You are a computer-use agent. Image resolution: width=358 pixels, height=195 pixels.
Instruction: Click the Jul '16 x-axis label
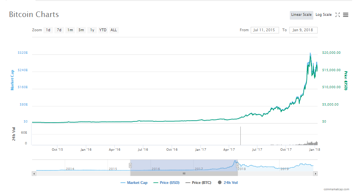(x=143, y=150)
